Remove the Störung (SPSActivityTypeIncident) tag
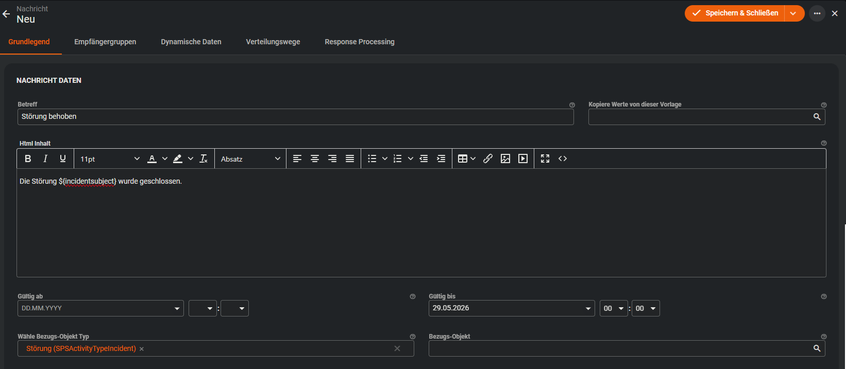This screenshot has width=846, height=369. (x=142, y=349)
